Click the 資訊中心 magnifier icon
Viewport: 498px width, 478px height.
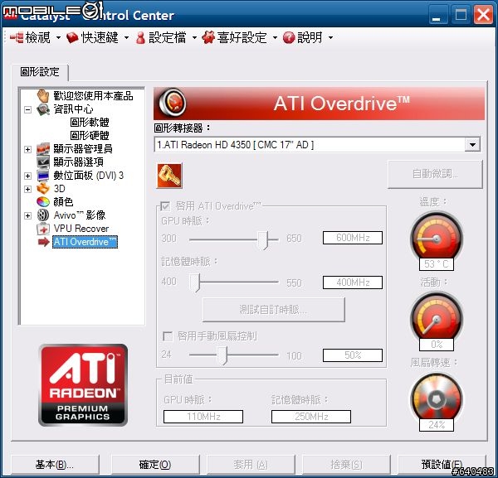pos(43,109)
